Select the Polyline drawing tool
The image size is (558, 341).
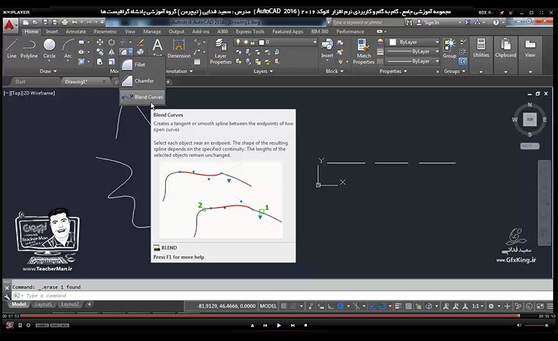point(29,49)
